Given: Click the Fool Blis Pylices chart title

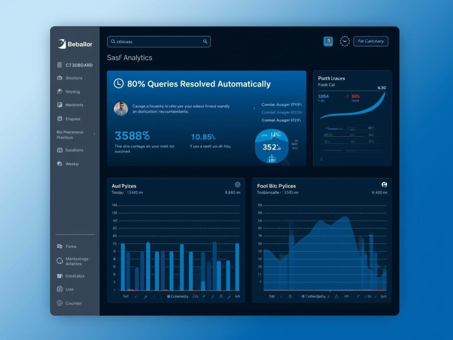Looking at the screenshot, I should click(276, 186).
